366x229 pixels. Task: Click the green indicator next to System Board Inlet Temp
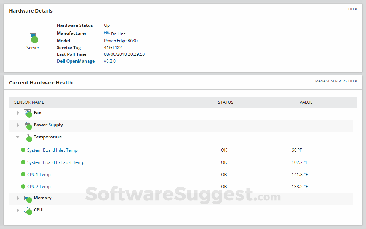(23, 150)
